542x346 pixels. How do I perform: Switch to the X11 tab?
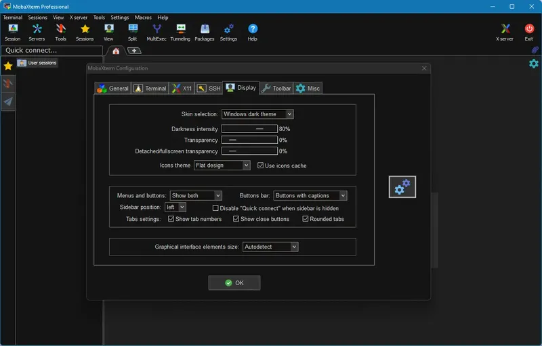182,89
